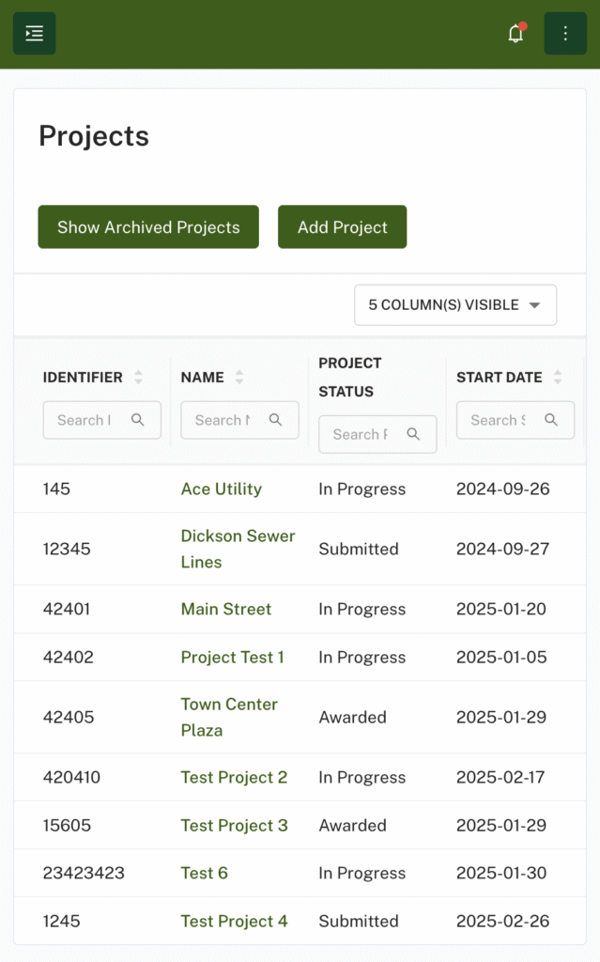This screenshot has height=962, width=600.
Task: Select identifier cell 420410
Action: pyautogui.click(x=71, y=777)
